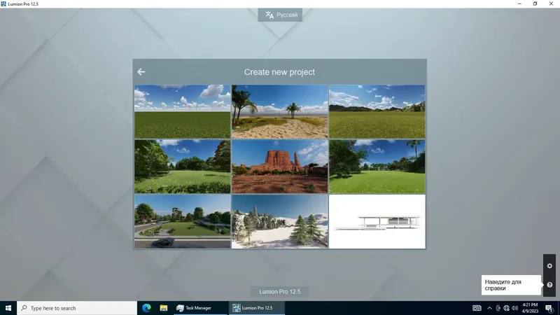Image resolution: width=560 pixels, height=315 pixels.
Task: Pick the grassland with mountains scene
Action: point(377,111)
